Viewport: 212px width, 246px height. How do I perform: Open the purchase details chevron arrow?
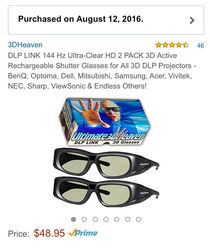(x=192, y=20)
